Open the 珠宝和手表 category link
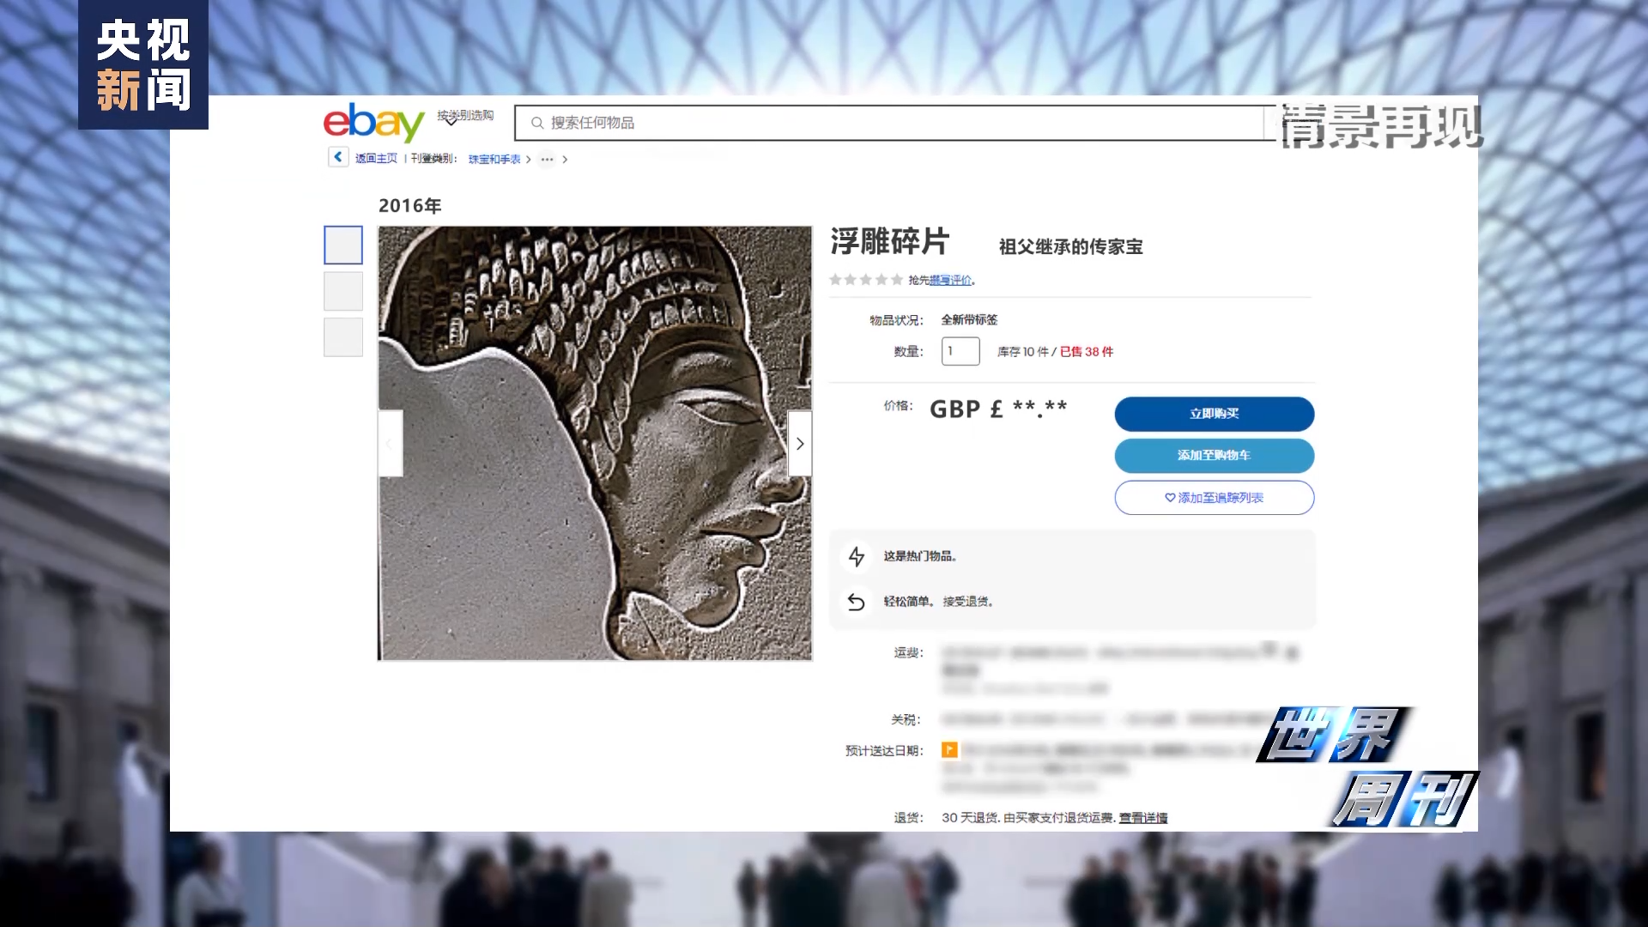Viewport: 1648px width, 927px height. 494,159
